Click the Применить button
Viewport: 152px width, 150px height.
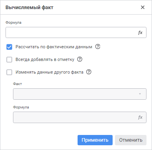(x=95, y=140)
